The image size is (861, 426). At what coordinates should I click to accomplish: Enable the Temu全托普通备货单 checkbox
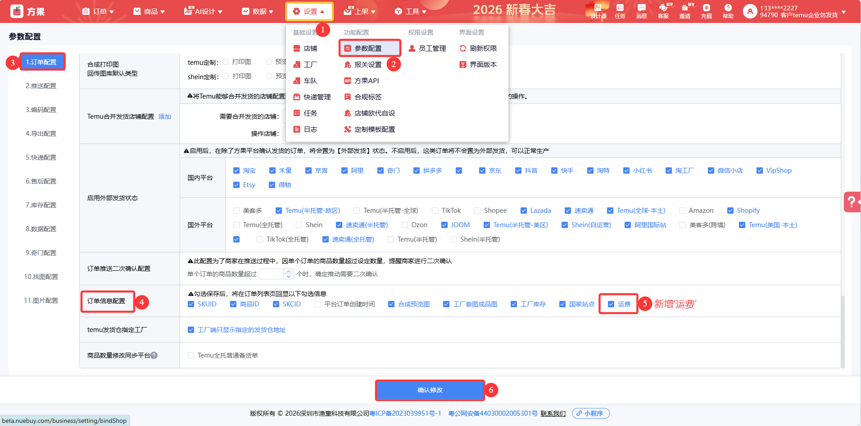(x=191, y=355)
